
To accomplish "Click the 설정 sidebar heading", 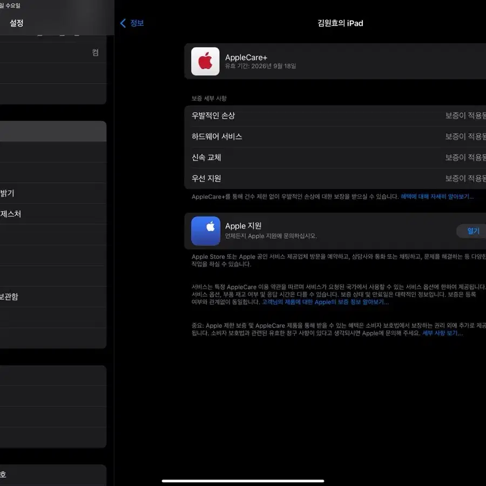I will [x=16, y=23].
